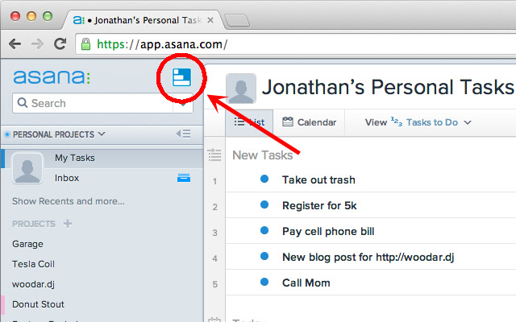Screen dimensions: 516x322
Task: Check off the 'Pay cell phone bill' bullet
Action: [x=264, y=230]
